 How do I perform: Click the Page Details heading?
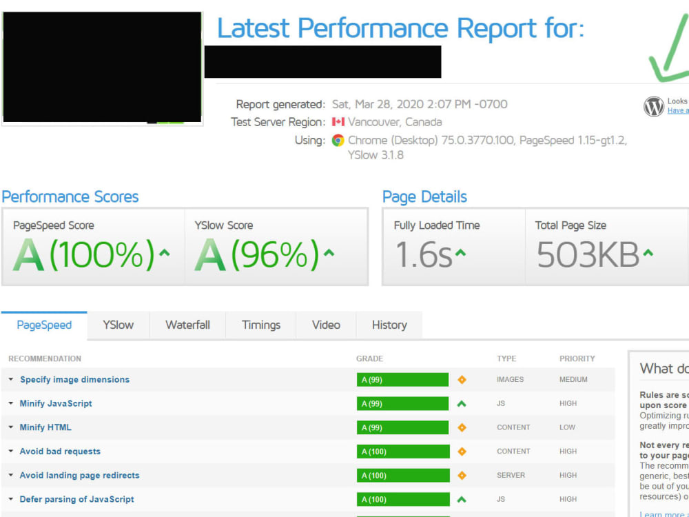[x=424, y=196]
